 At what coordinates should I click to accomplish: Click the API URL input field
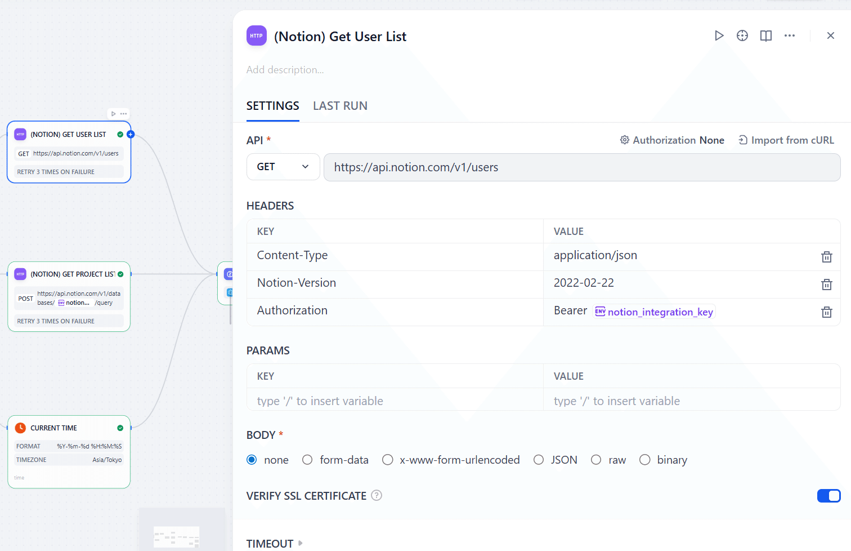[581, 167]
